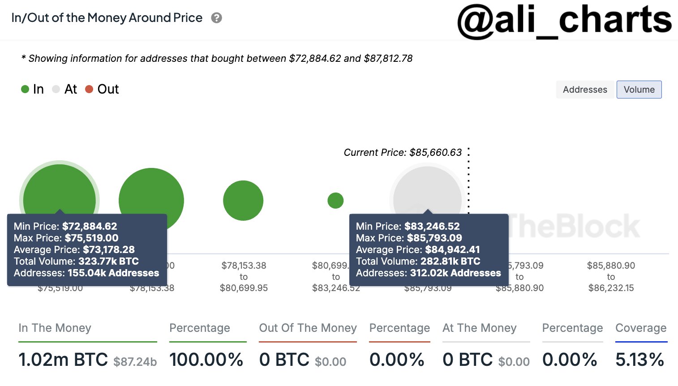This screenshot has width=678, height=386.
Task: Select the Volume view tab
Action: 639,90
